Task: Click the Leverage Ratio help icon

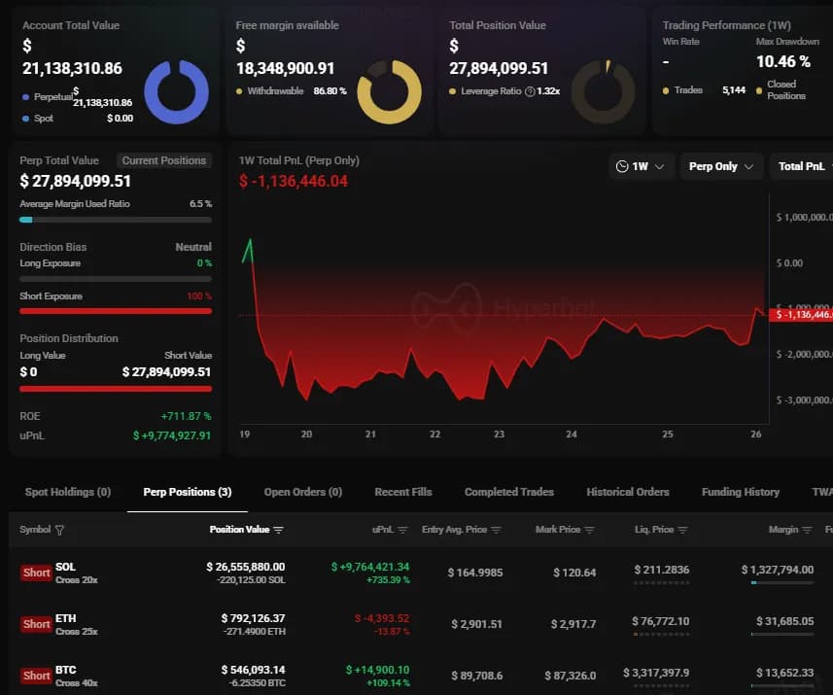Action: tap(530, 91)
